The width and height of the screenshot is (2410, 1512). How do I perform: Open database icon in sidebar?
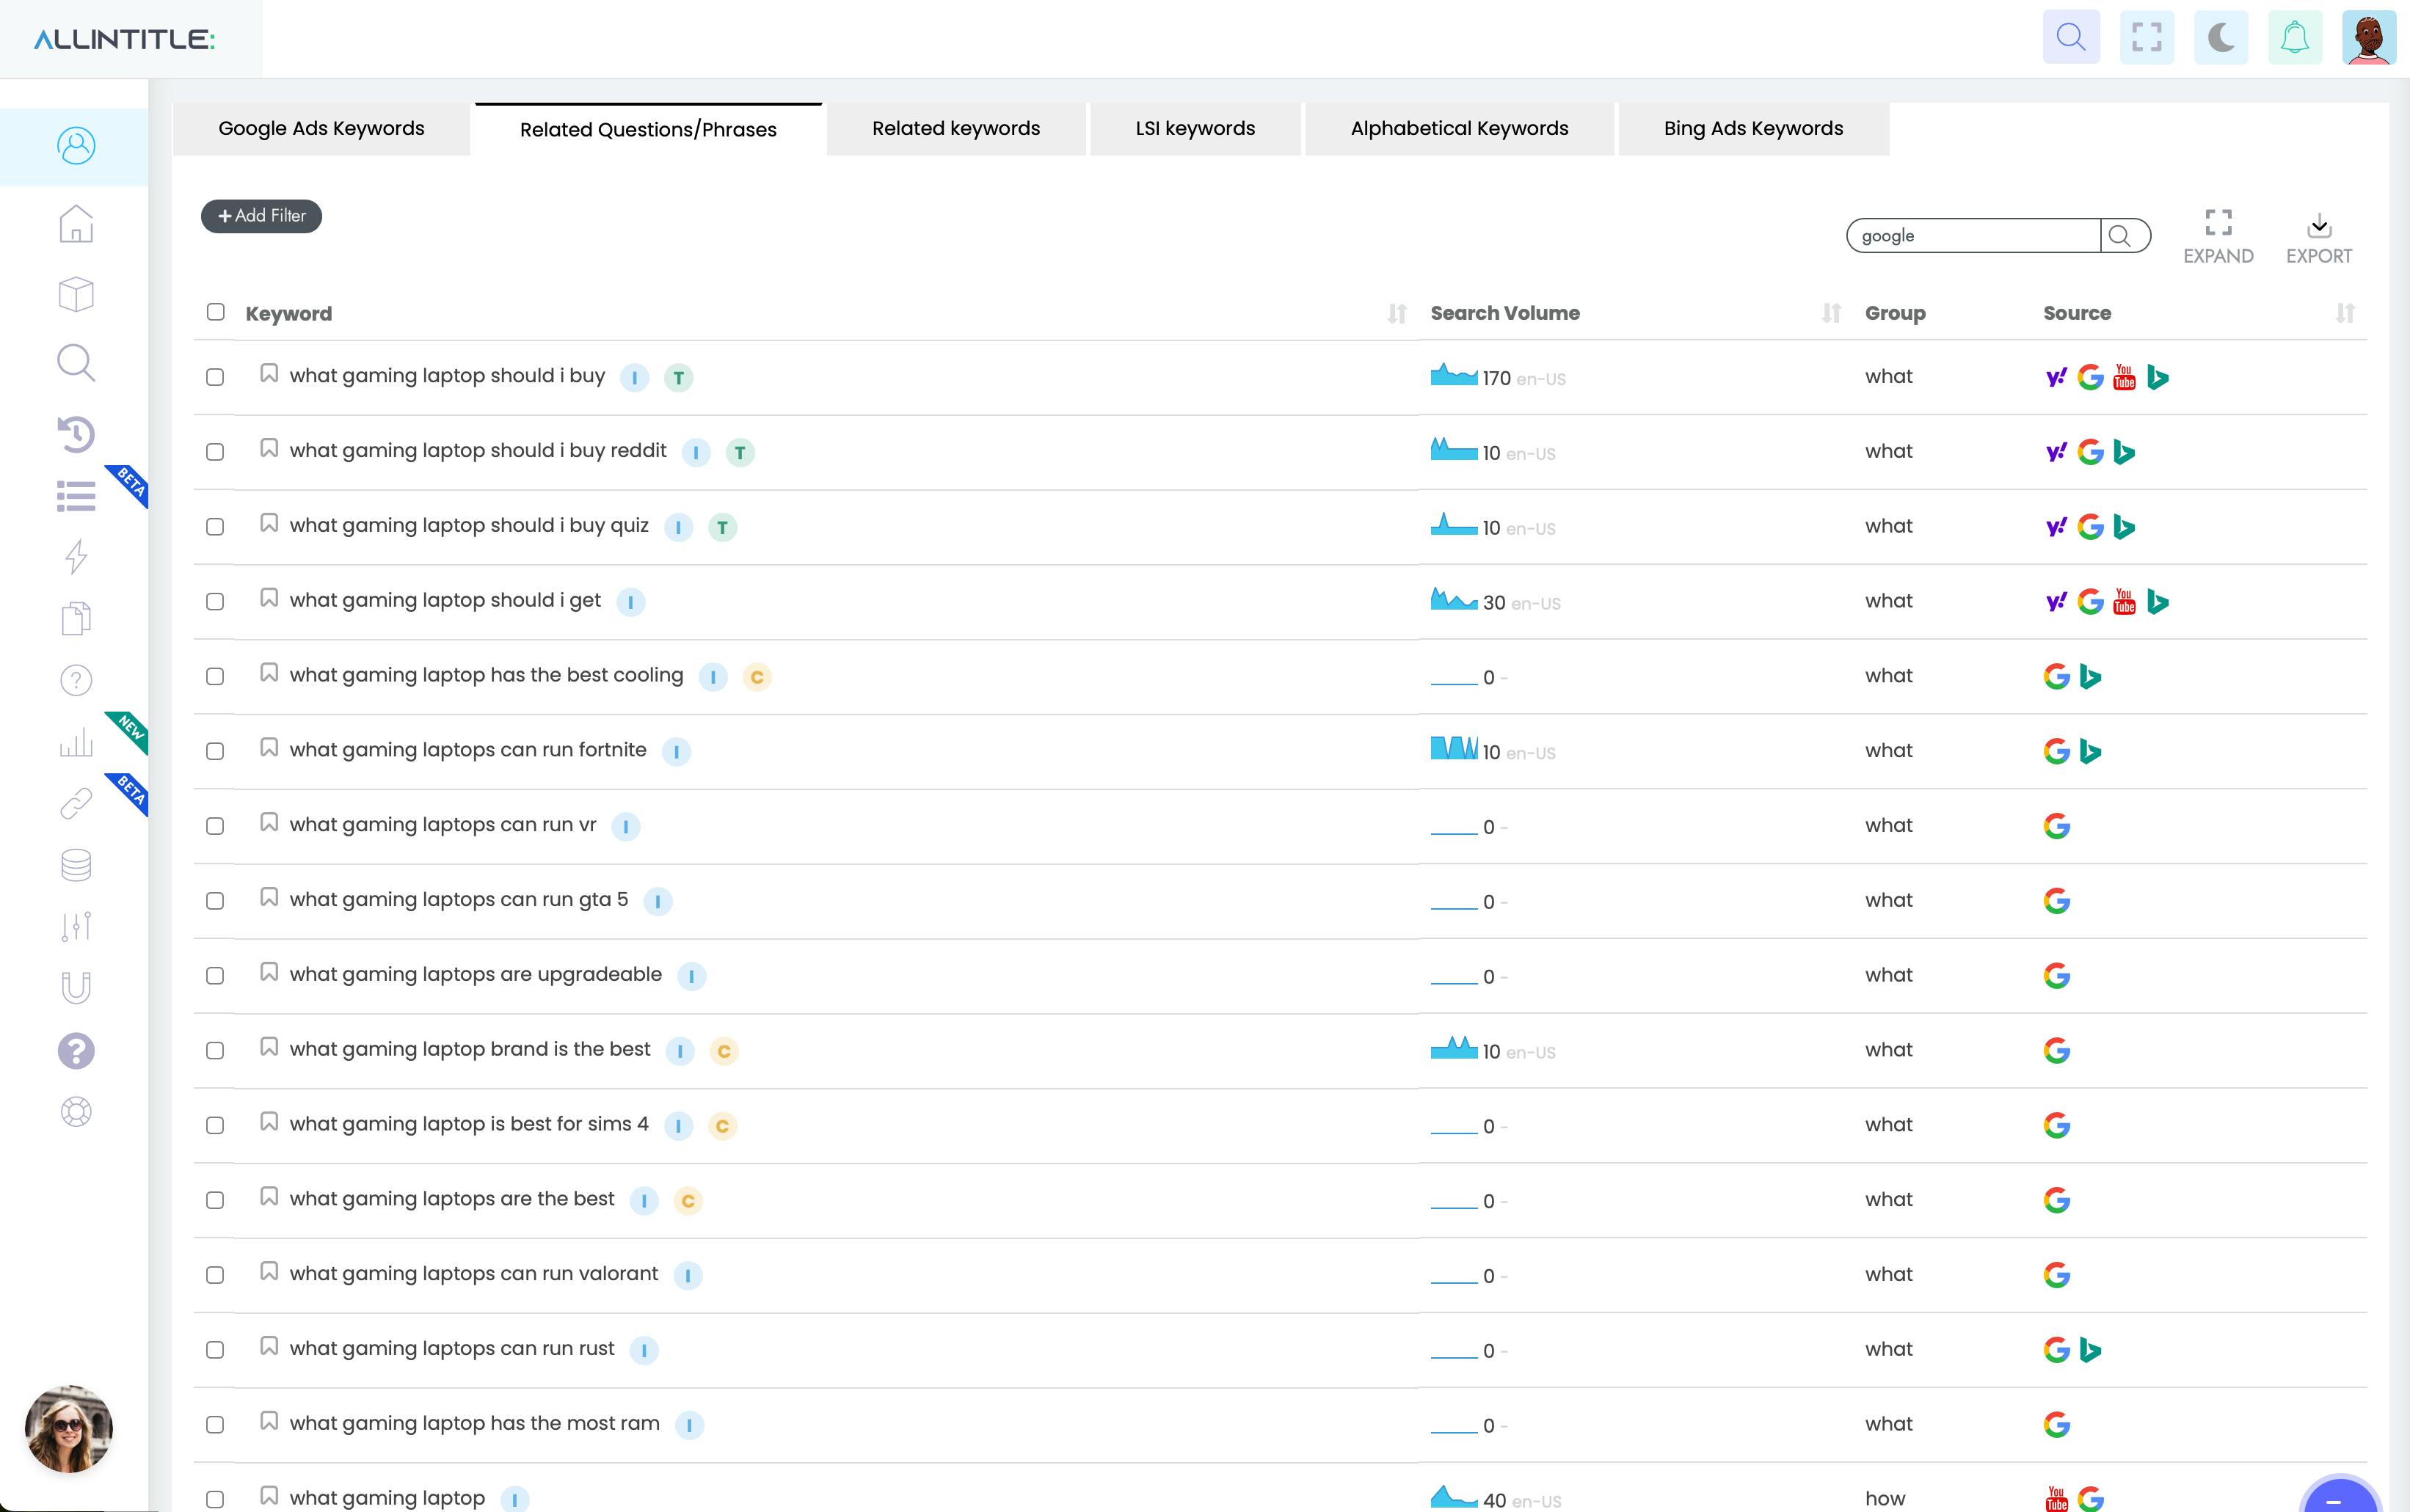point(76,865)
